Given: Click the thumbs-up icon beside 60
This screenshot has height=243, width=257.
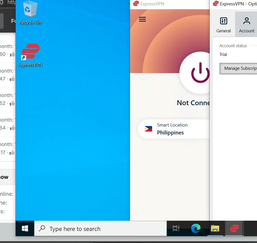Looking at the screenshot, I should 12,54.
